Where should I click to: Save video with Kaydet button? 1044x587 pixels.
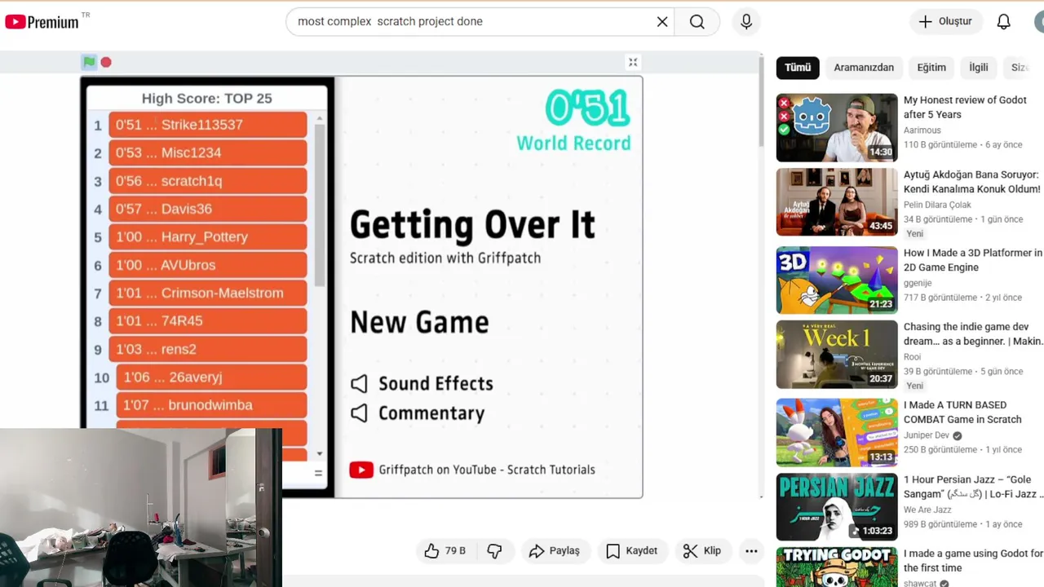tap(632, 551)
